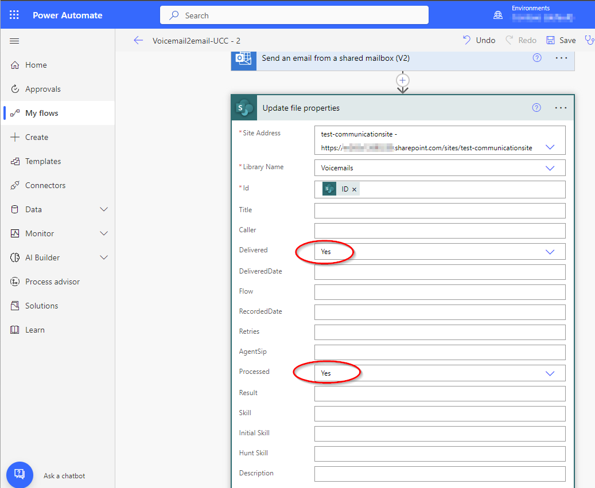This screenshot has height=488, width=595.
Task: Open ellipsis menu of Update file properties
Action: [561, 108]
